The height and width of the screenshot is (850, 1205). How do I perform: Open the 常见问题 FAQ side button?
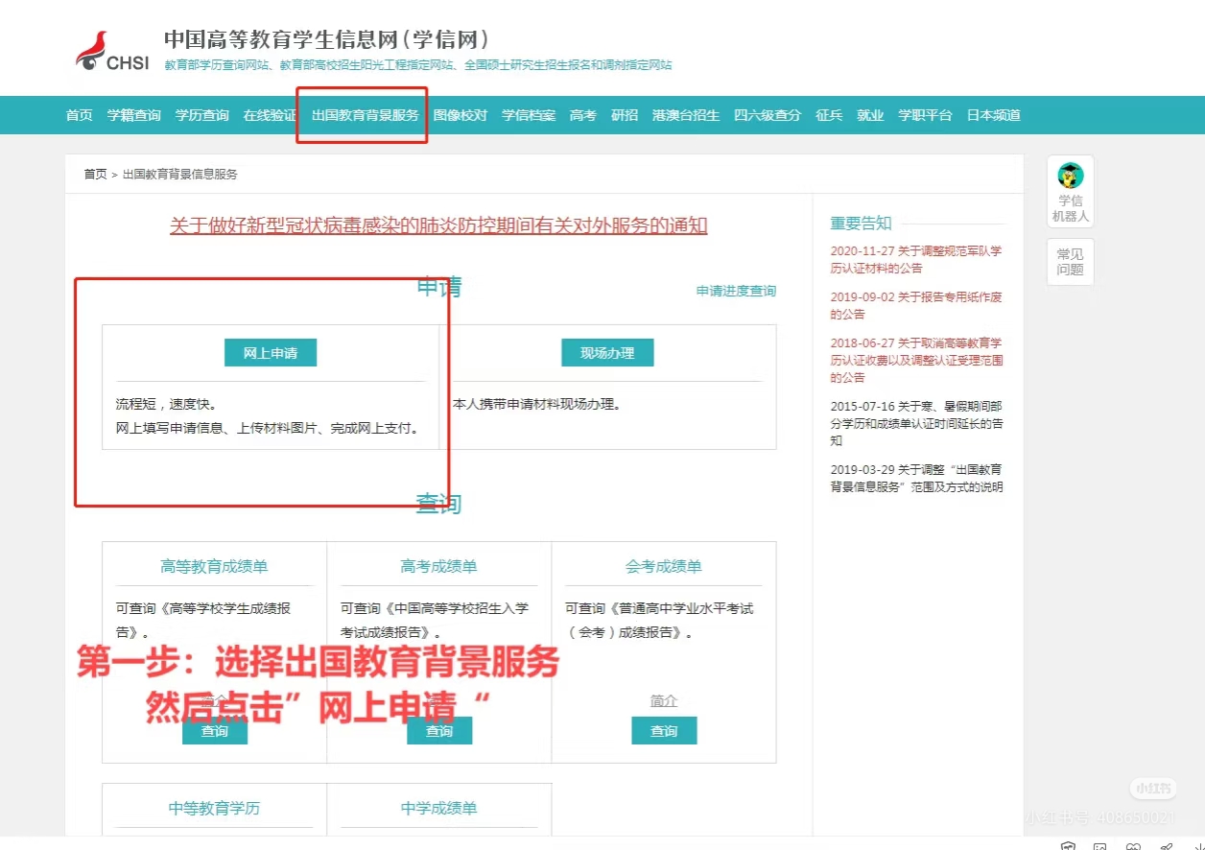point(1070,262)
